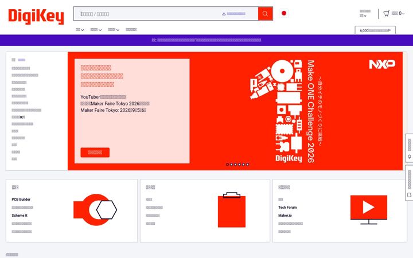Click the wrench and hex nut tools icon
Image resolution: width=413 pixels, height=258 pixels.
click(95, 210)
